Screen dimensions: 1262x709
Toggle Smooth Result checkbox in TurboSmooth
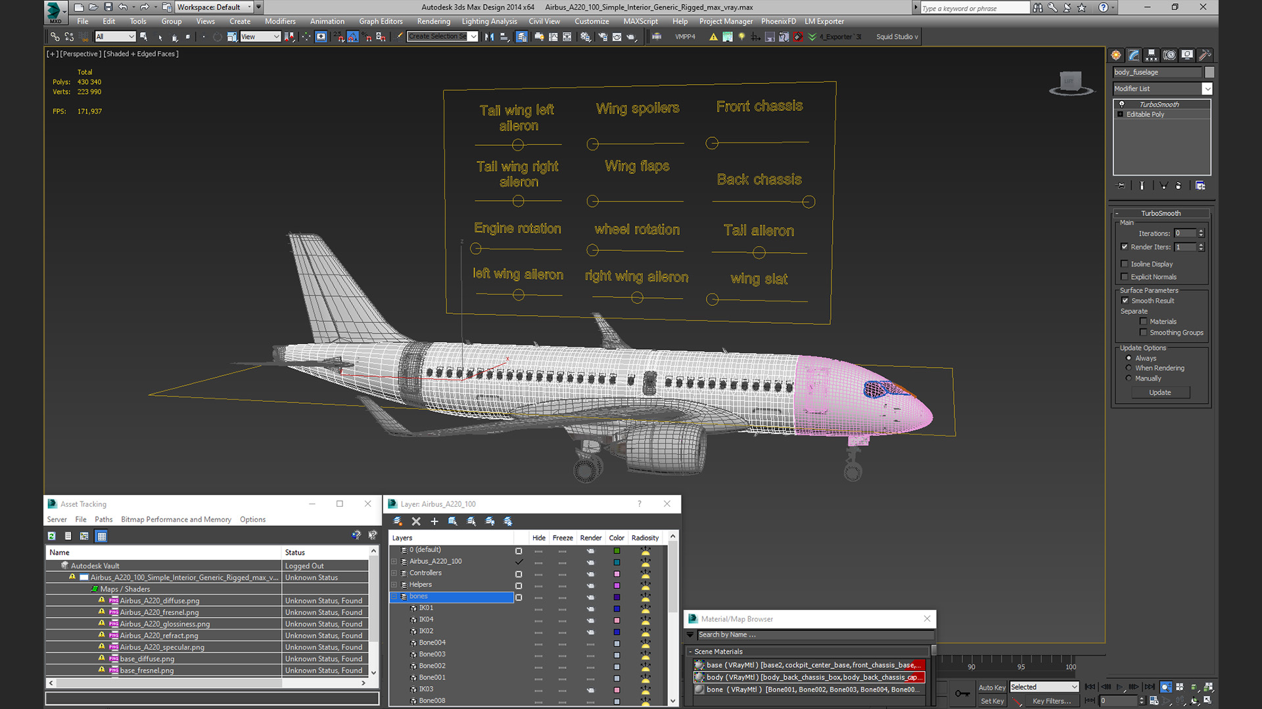[1124, 301]
